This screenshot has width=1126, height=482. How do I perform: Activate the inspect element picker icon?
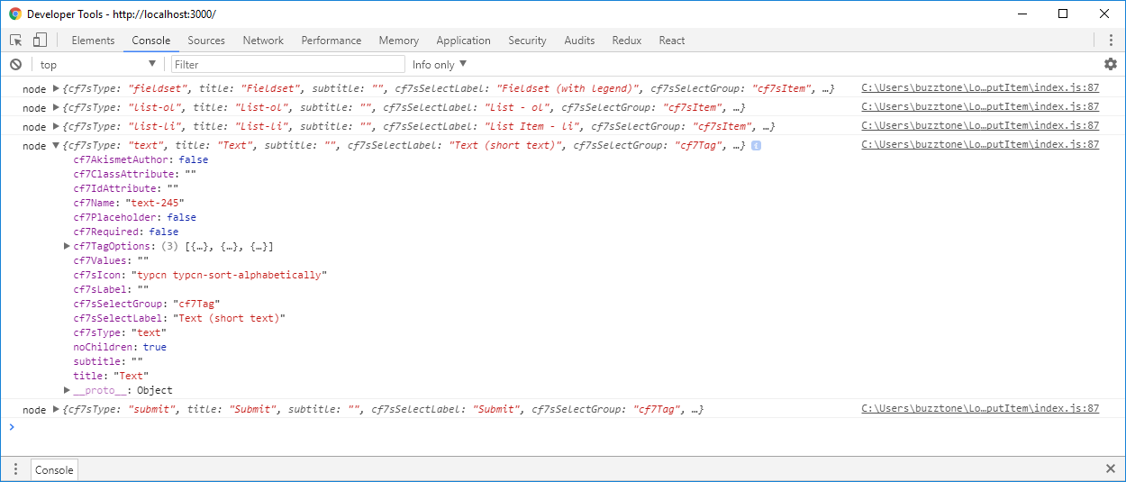coord(16,41)
